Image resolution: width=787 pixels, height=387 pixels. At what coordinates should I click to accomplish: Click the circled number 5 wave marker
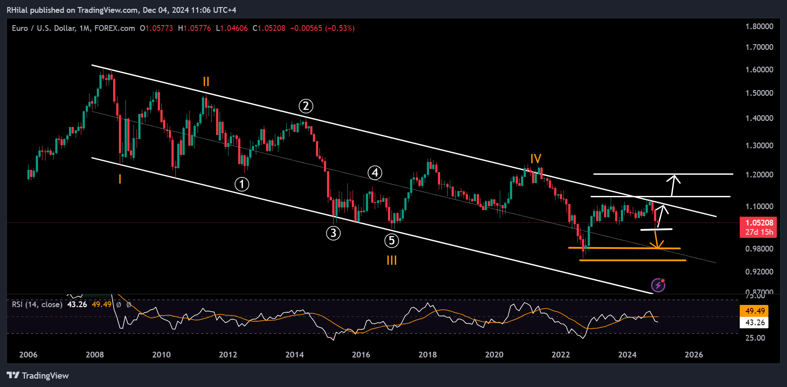point(392,240)
